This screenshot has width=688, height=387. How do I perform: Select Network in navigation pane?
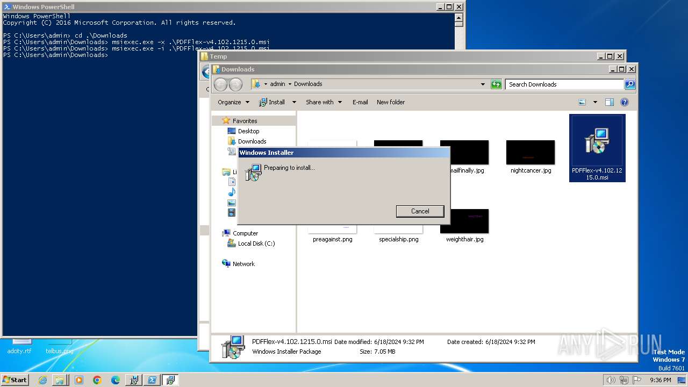[x=243, y=264]
